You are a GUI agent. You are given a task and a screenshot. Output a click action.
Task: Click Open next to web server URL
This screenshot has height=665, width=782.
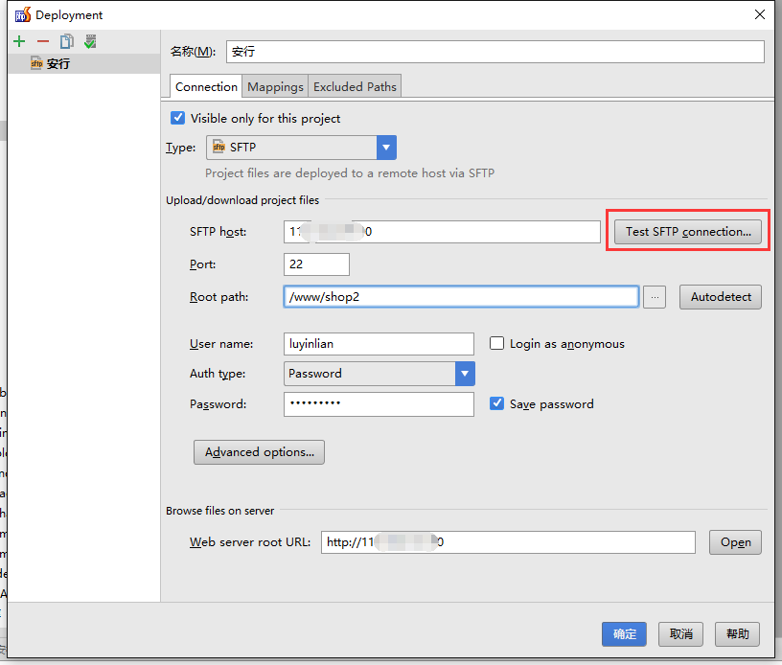(735, 542)
